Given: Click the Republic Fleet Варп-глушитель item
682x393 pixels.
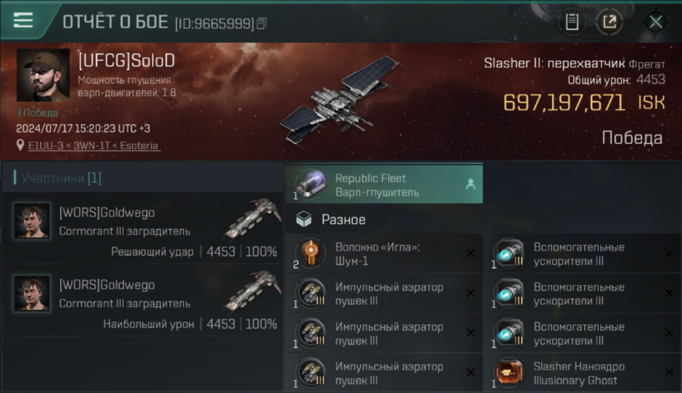Looking at the screenshot, I should click(384, 184).
